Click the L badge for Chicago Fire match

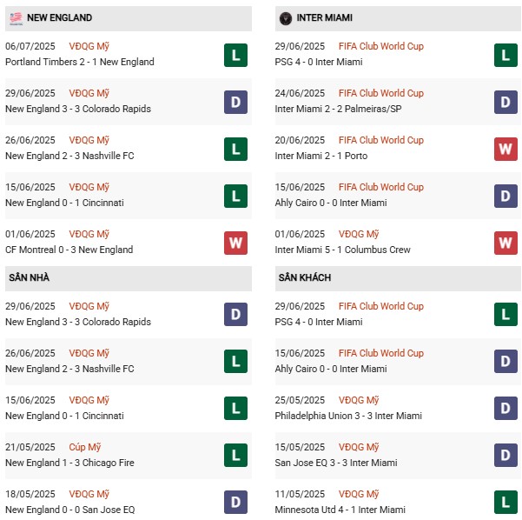coord(235,456)
